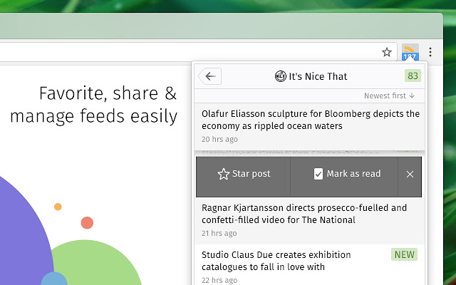Click the RSS feed reader extension icon

pos(410,52)
